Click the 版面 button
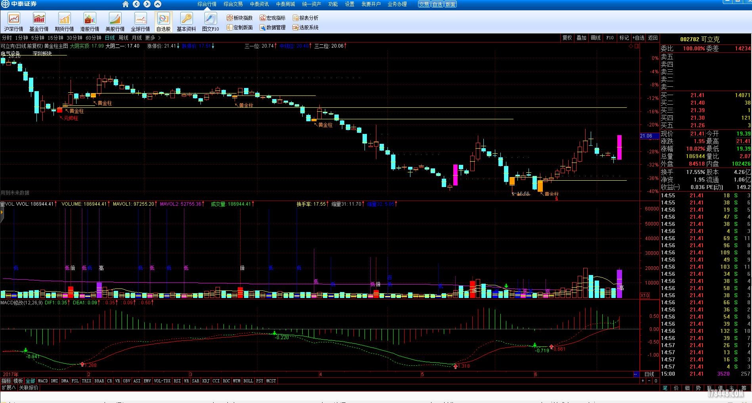752x403 pixels. pyautogui.click(x=450, y=4)
